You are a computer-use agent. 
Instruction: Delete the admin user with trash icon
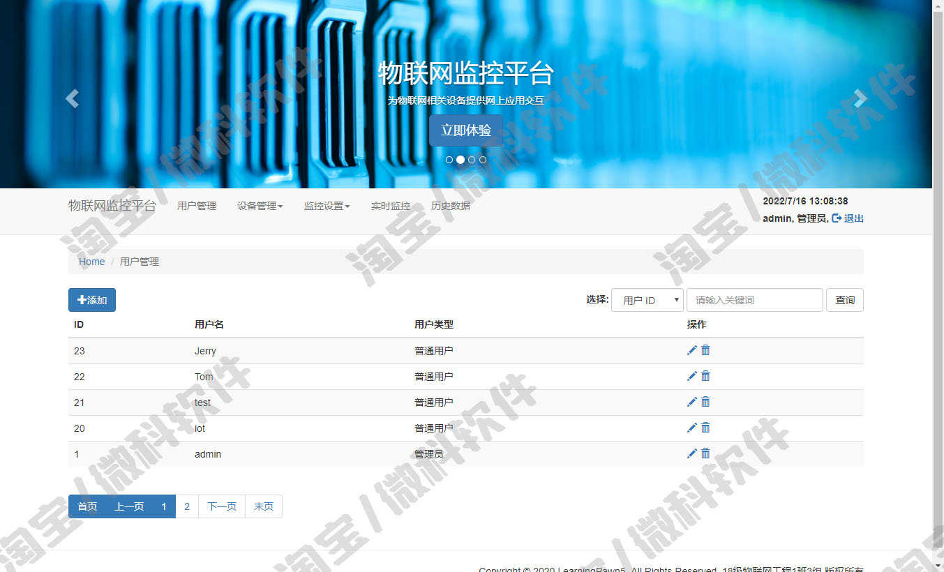705,453
